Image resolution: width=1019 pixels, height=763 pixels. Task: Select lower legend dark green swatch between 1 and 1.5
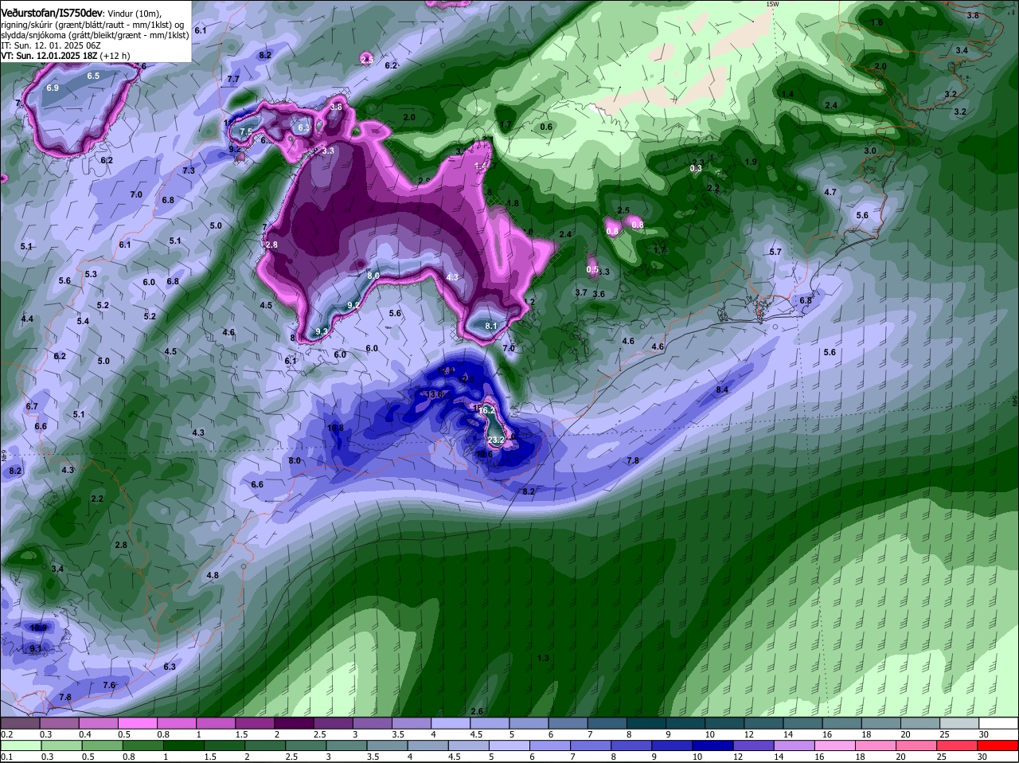point(182,747)
